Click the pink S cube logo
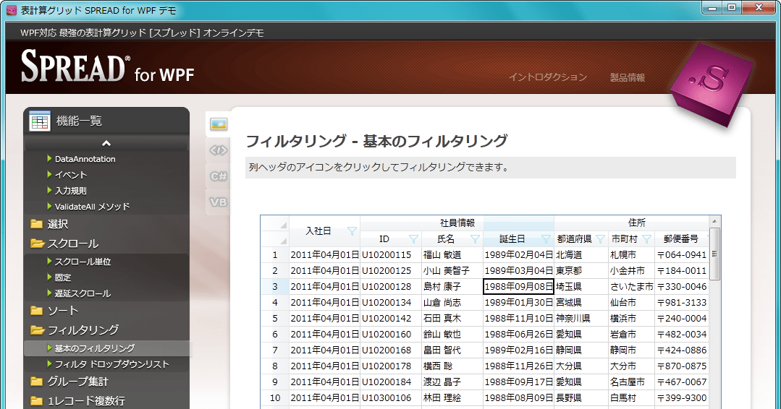The width and height of the screenshot is (781, 409). [712, 85]
